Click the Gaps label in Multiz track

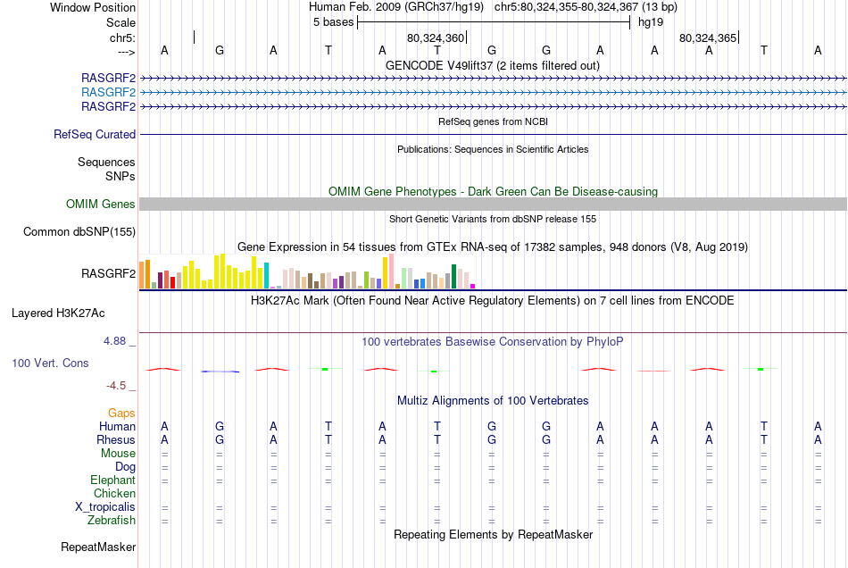click(121, 413)
